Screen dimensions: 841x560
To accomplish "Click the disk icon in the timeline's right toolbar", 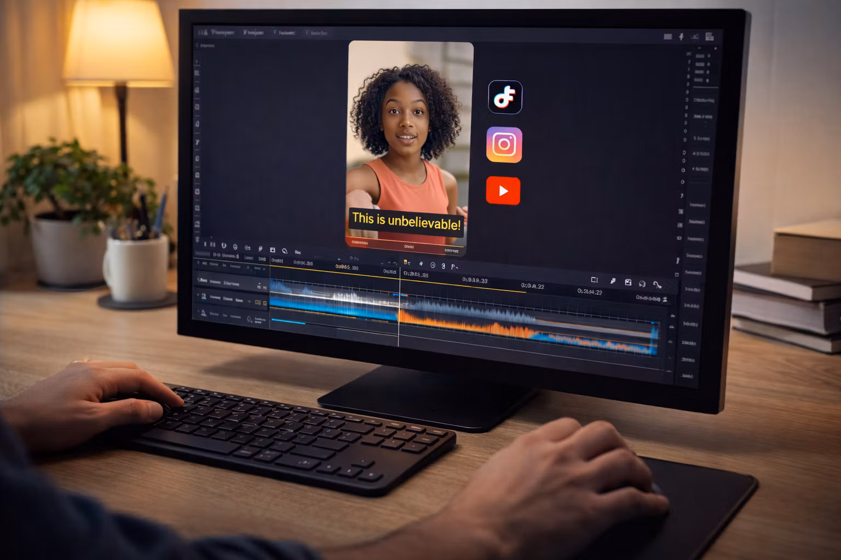I will coord(628,282).
